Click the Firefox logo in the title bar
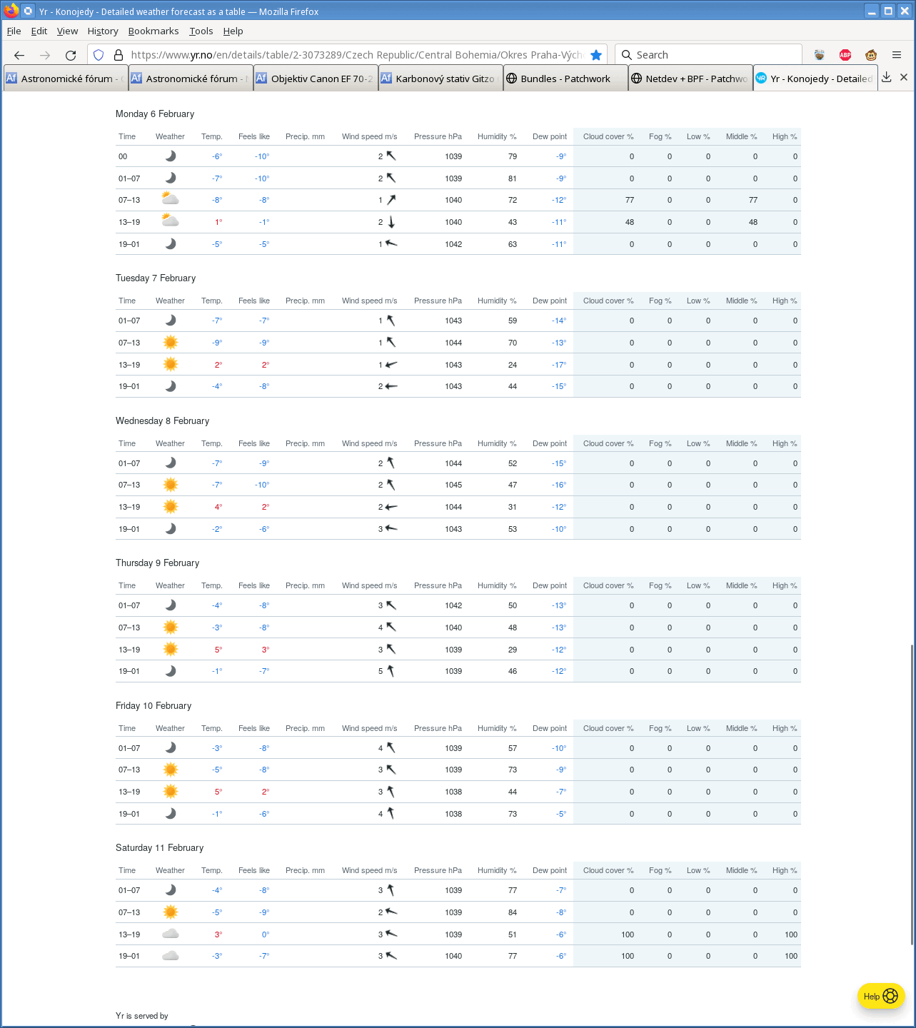 11,11
